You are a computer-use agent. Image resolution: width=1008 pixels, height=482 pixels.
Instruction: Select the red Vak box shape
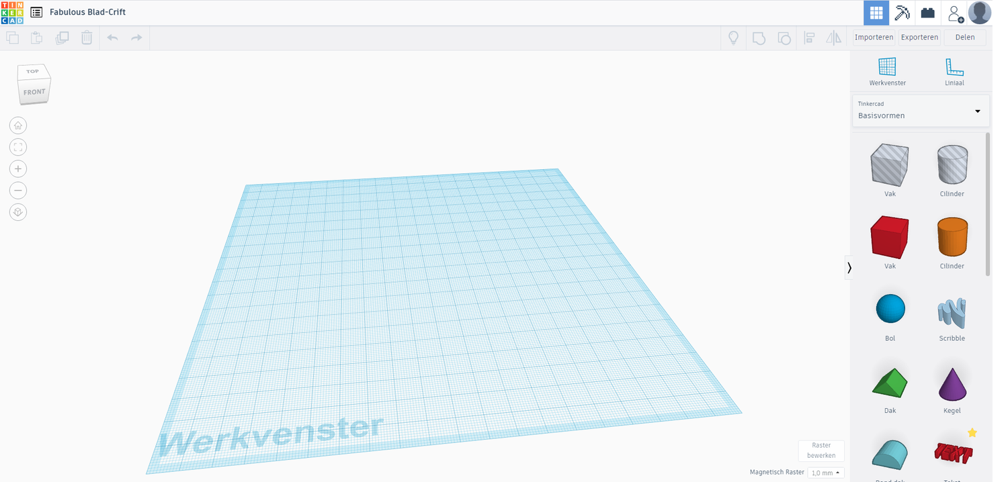890,238
